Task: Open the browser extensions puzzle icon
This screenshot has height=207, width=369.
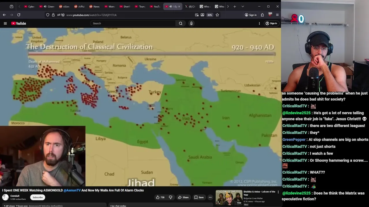Action: click(262, 15)
